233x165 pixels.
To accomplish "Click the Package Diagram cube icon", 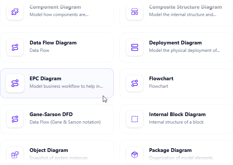I will (x=135, y=155).
